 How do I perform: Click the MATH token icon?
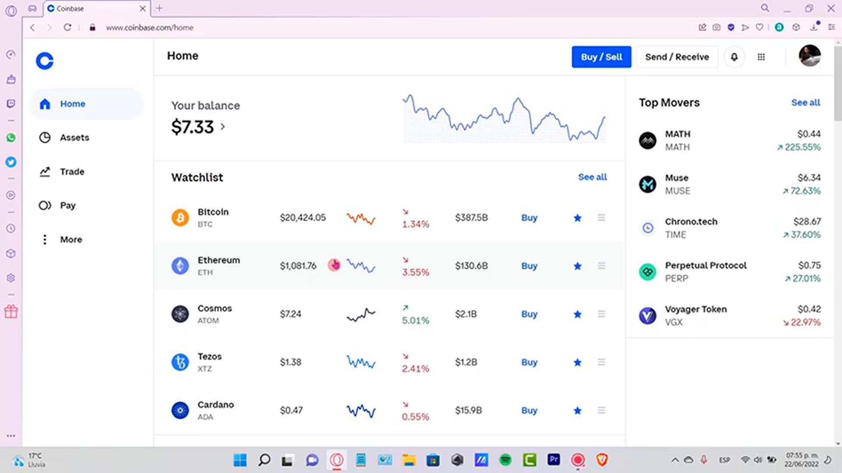click(x=648, y=141)
